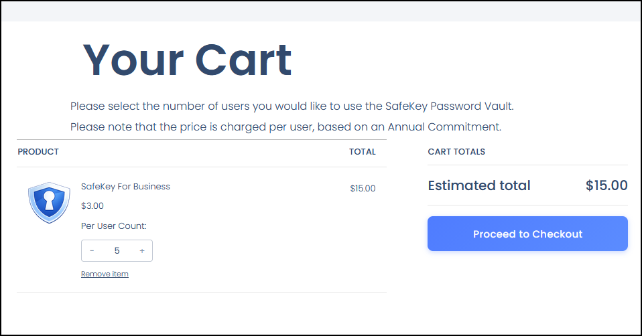Click the user count field showing 5
Image resolution: width=642 pixels, height=336 pixels.
coord(117,250)
